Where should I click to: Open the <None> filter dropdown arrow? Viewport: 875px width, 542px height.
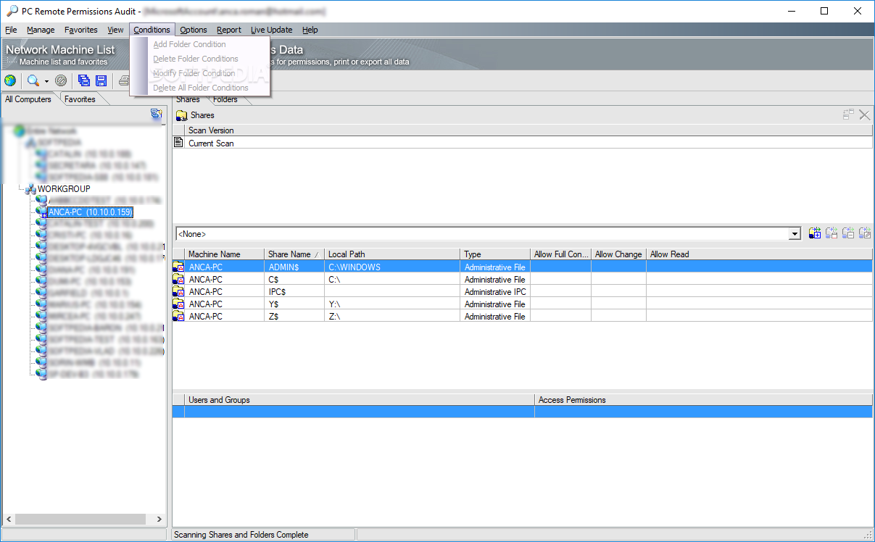pos(795,234)
